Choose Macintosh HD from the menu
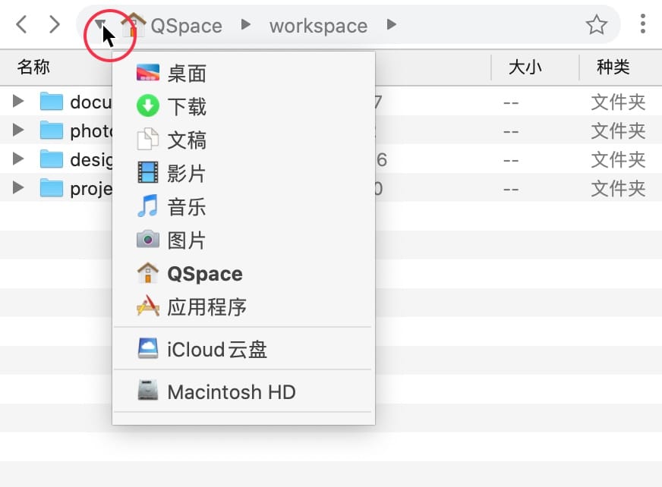This screenshot has height=487, width=662. 231,392
